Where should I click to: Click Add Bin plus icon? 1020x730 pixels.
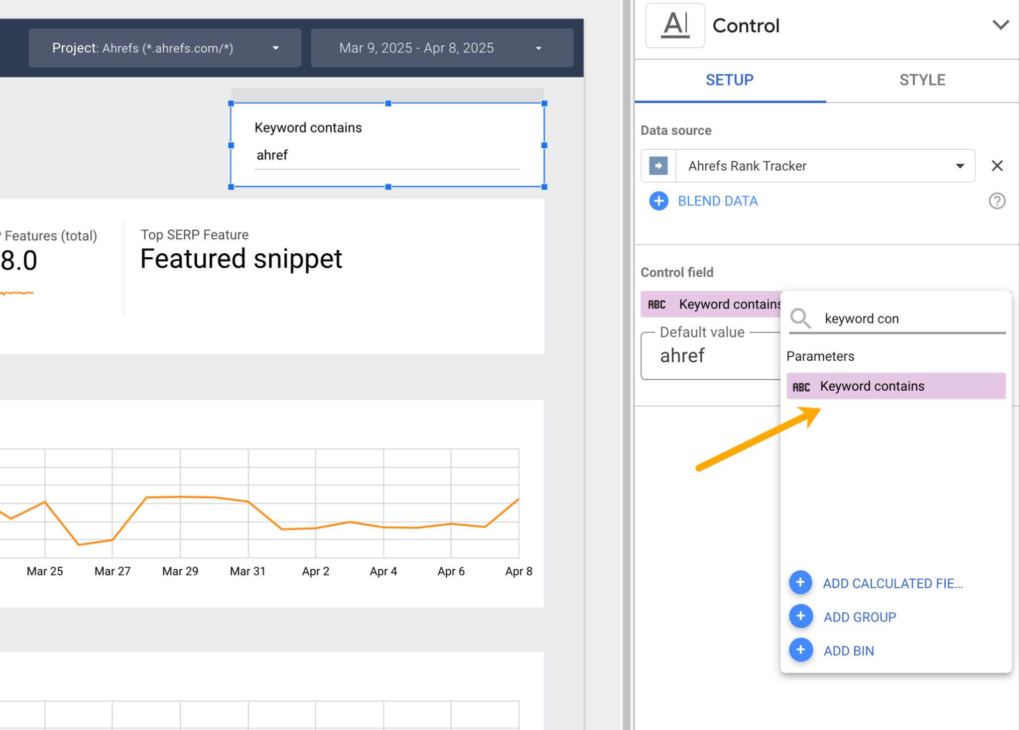click(801, 650)
